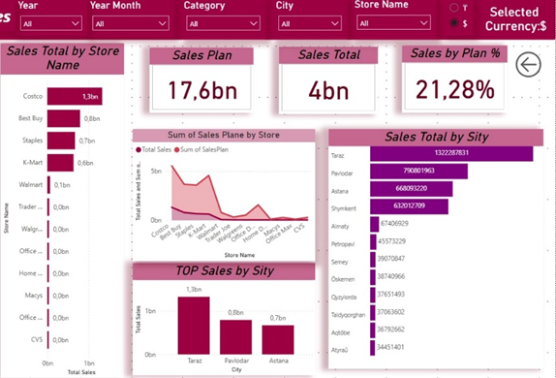Select the Pavlodar purple bar
The width and height of the screenshot is (556, 378).
tap(418, 172)
